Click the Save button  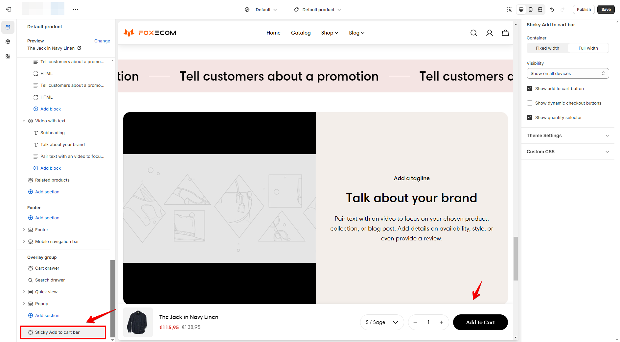(606, 10)
